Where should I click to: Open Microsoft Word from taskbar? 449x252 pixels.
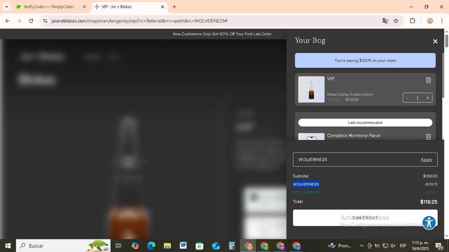183,246
